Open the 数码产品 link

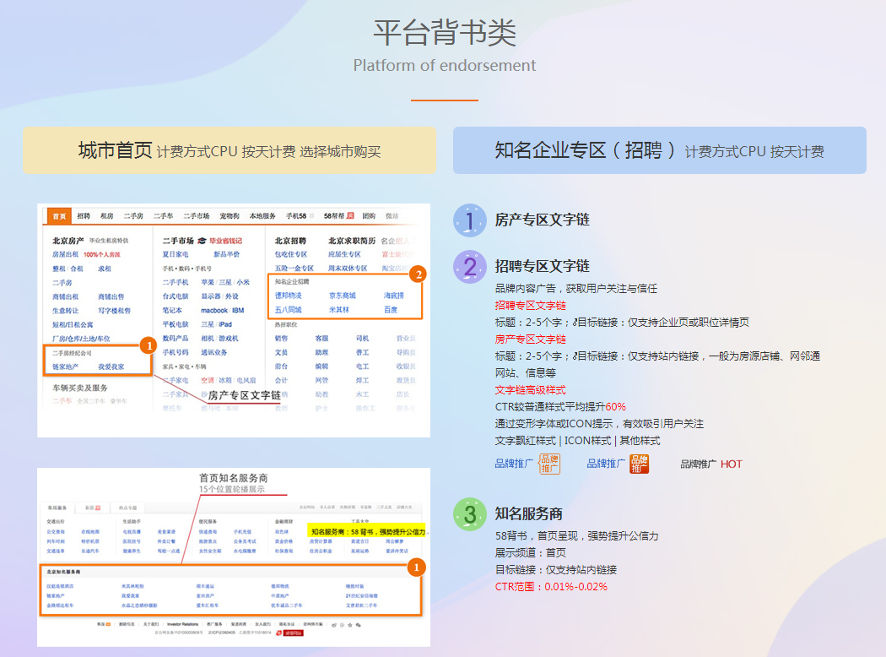tap(176, 338)
